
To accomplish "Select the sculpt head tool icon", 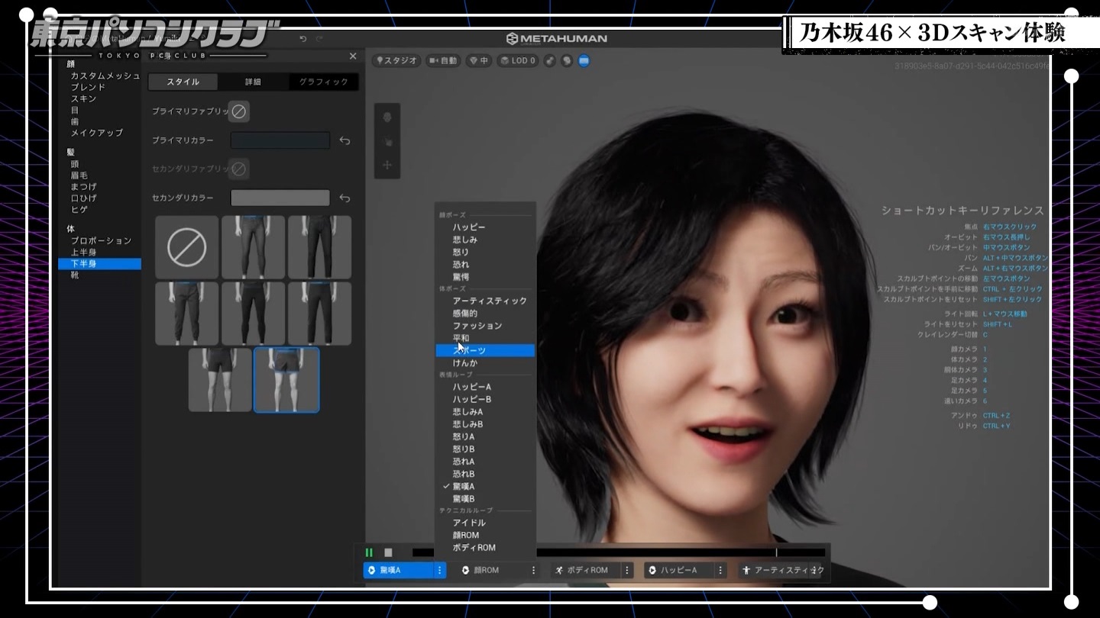I will click(387, 118).
